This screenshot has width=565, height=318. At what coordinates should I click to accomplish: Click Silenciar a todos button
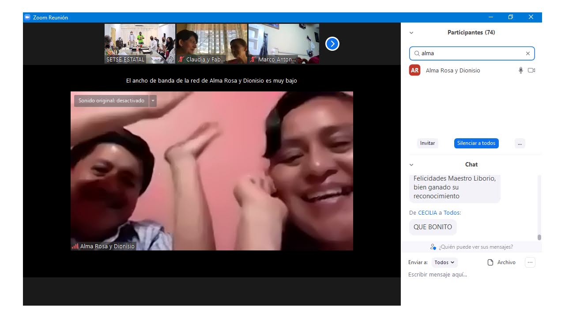point(476,143)
